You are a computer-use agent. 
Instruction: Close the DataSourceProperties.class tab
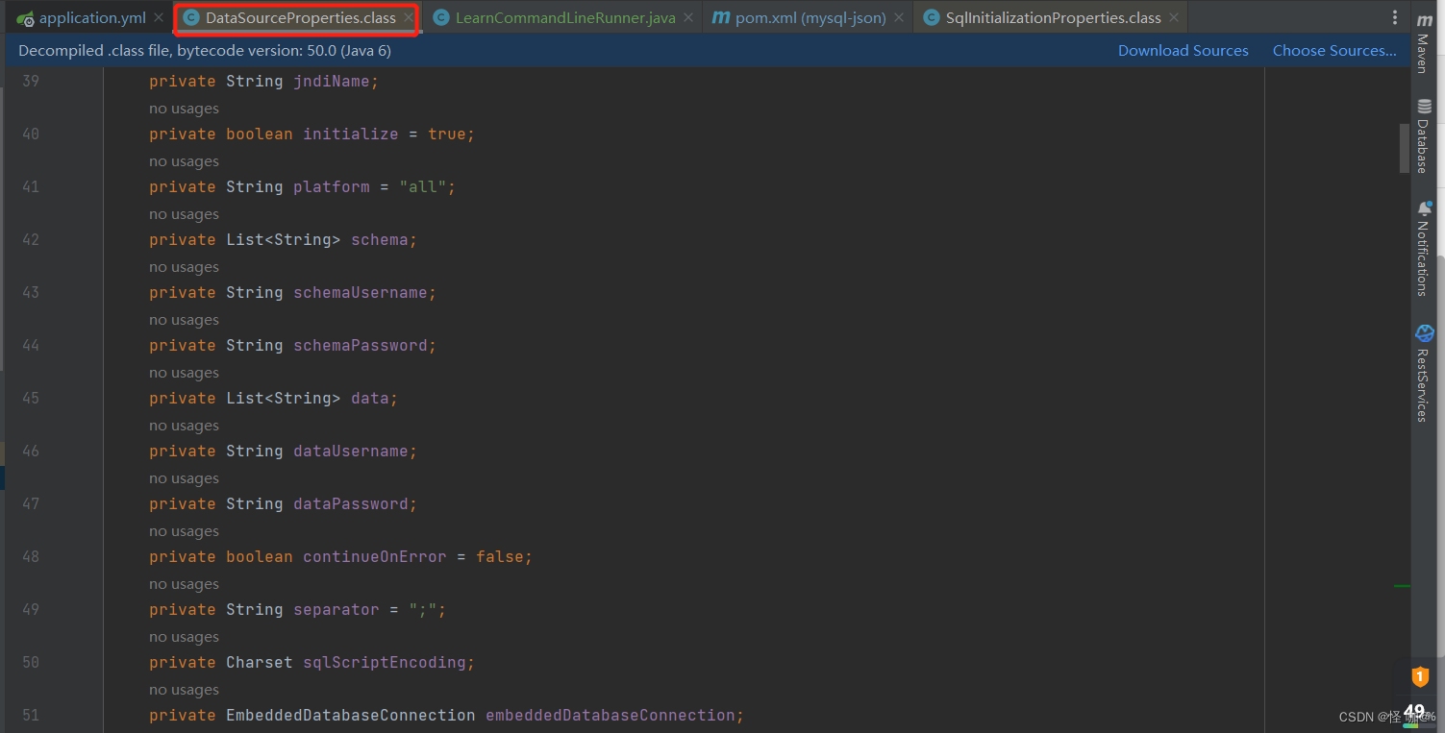(x=409, y=18)
